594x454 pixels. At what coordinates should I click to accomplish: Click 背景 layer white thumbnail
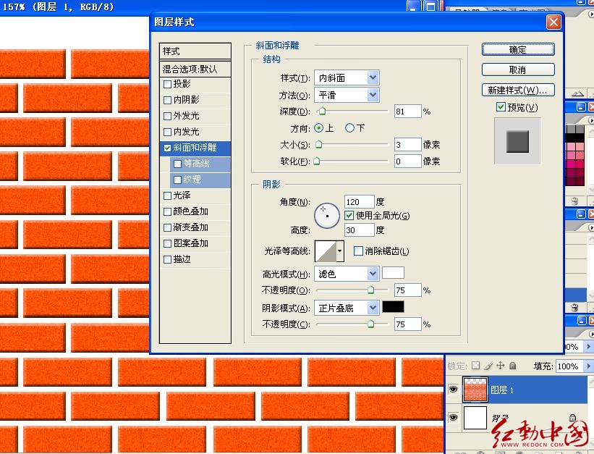click(475, 417)
